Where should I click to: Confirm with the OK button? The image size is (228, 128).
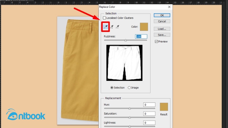point(162,15)
